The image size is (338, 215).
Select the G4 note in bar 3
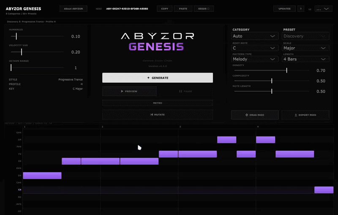pyautogui.click(x=226, y=139)
